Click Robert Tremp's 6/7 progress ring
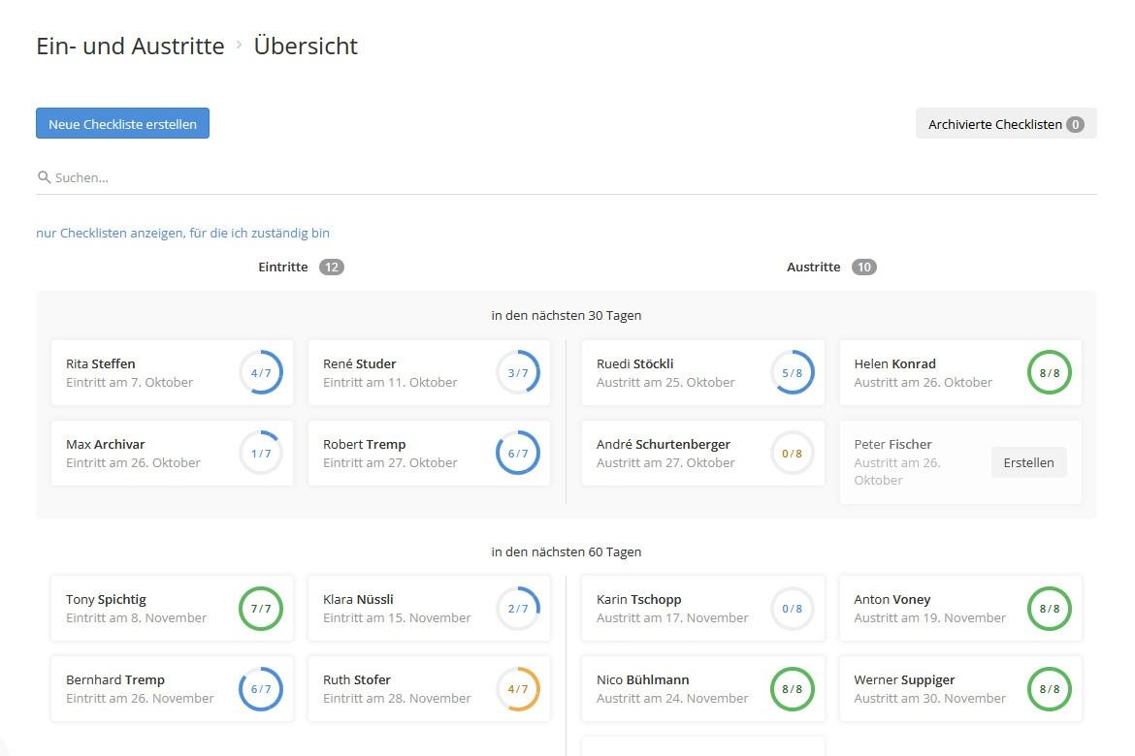Image resolution: width=1135 pixels, height=756 pixels. [x=517, y=453]
